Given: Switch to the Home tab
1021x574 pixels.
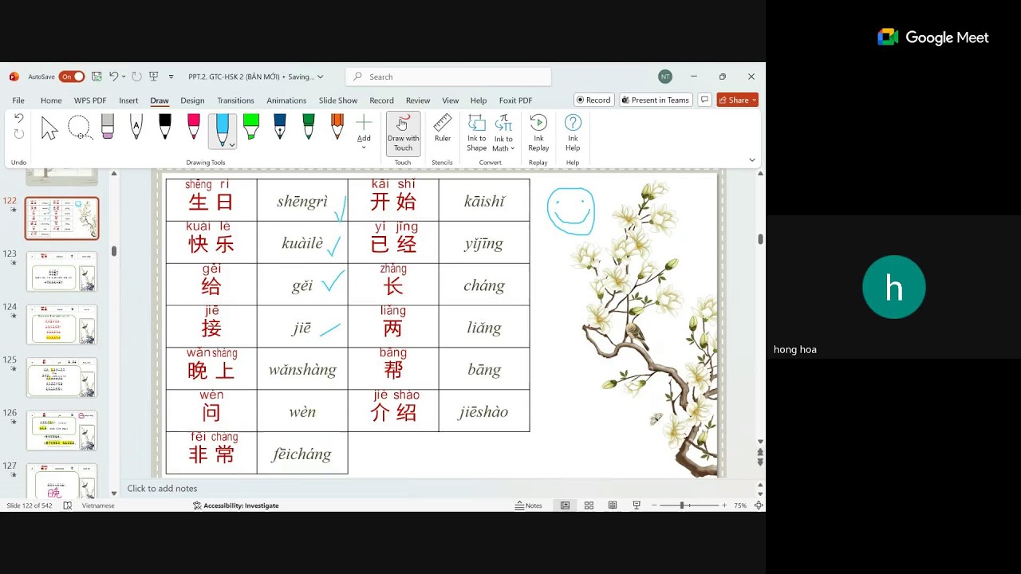Looking at the screenshot, I should point(51,100).
